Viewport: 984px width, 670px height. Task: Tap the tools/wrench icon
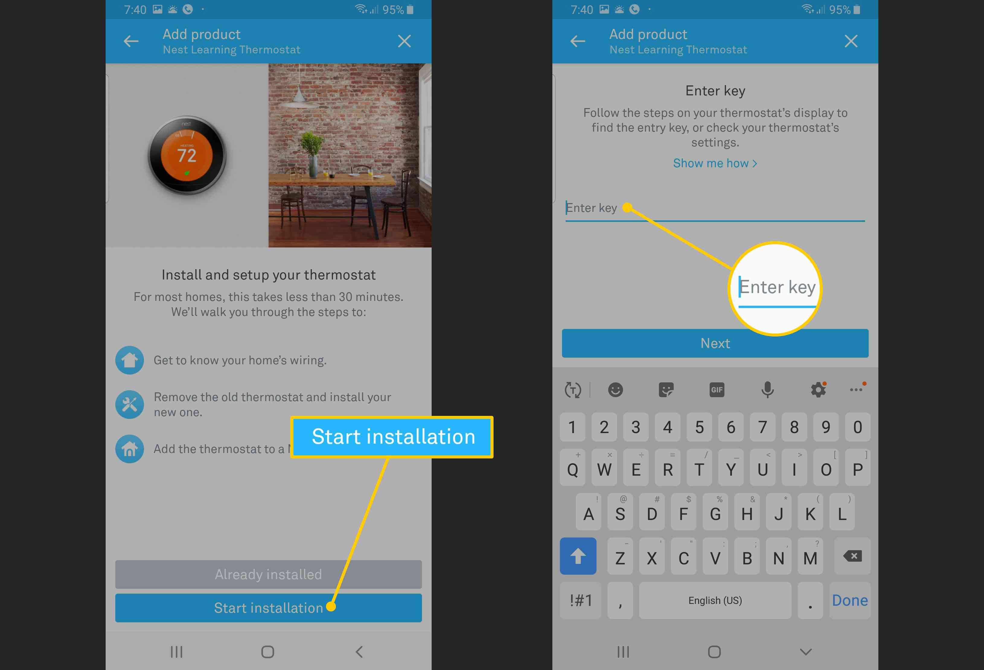[130, 404]
